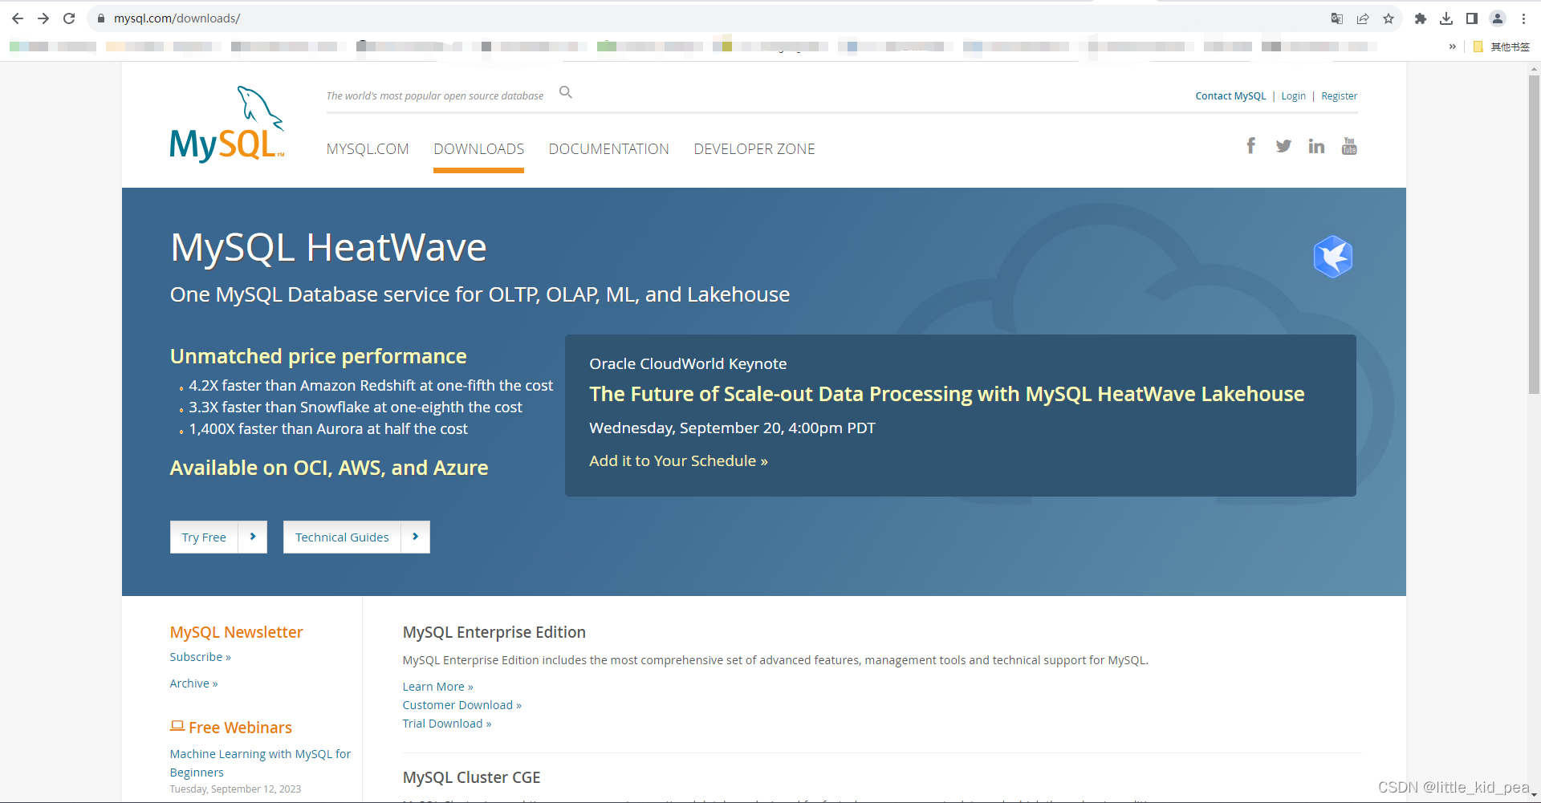The height and width of the screenshot is (803, 1541).
Task: Toggle the browser side panel icon
Action: click(1472, 18)
